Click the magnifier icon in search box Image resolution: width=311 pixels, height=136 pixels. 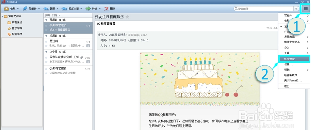236,9
